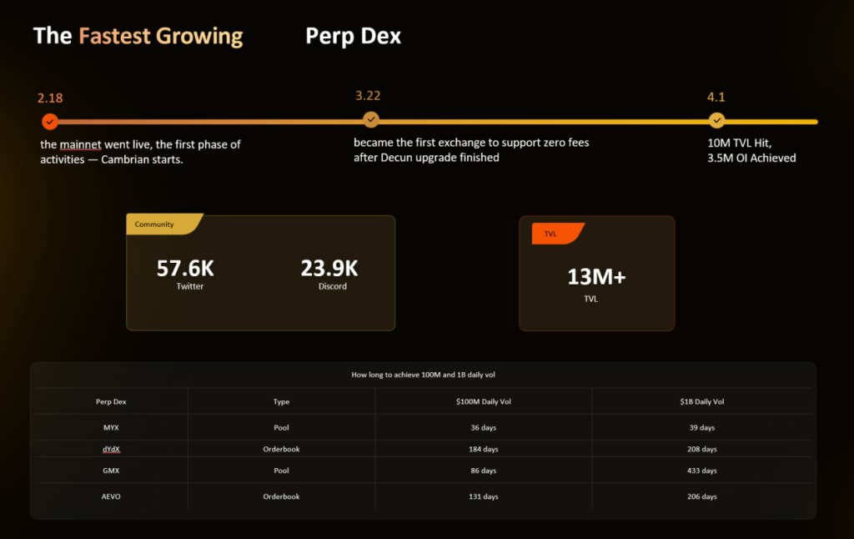
Task: Select the AEVO row name
Action: tap(112, 496)
